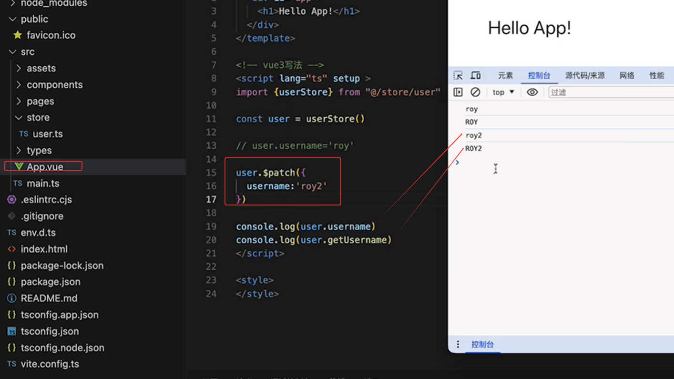Open the top context dropdown
674x379 pixels.
click(503, 92)
